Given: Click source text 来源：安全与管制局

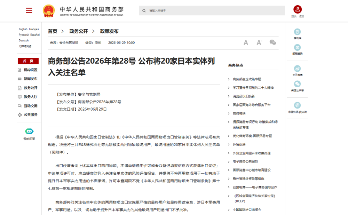Looking at the screenshot, I should click(64, 42).
